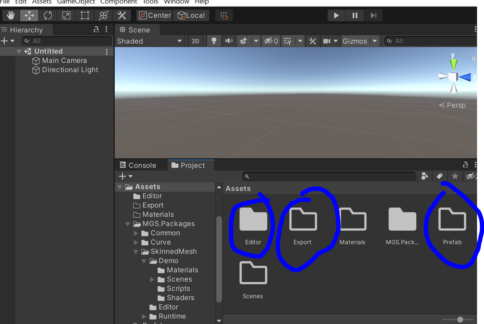Image resolution: width=484 pixels, height=324 pixels.
Task: Toggle Local handle rotation
Action: point(191,15)
